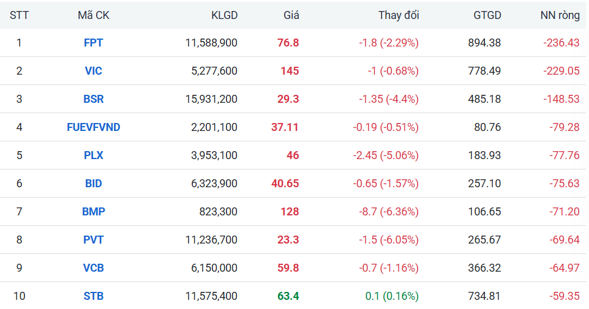The width and height of the screenshot is (589, 309).
Task: Open the PVT stock ticker link
Action: (x=93, y=240)
